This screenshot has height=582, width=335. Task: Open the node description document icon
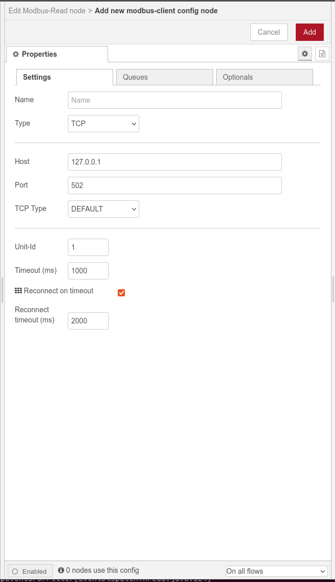pyautogui.click(x=322, y=54)
